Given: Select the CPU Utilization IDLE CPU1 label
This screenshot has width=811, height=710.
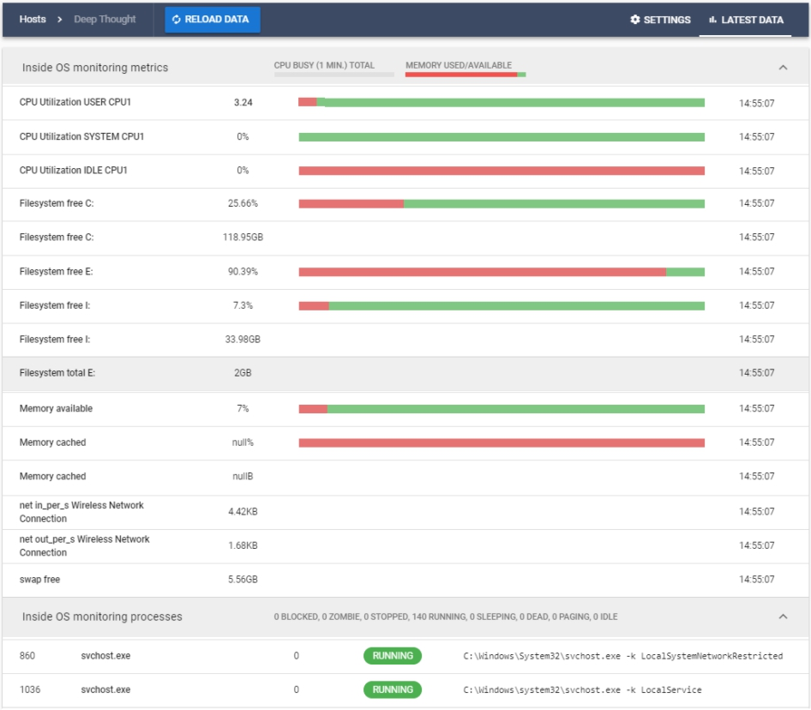Looking at the screenshot, I should pos(74,170).
